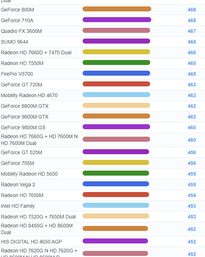Select Mobility Radeon HD 5650 name

coord(29,174)
